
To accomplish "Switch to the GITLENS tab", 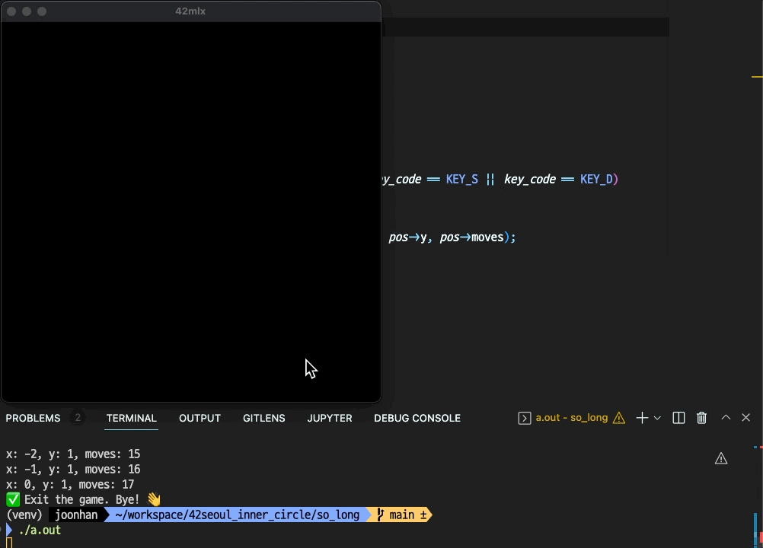I will [x=263, y=418].
